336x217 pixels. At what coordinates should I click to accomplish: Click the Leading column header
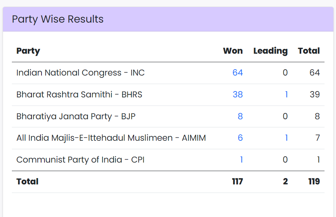click(270, 51)
